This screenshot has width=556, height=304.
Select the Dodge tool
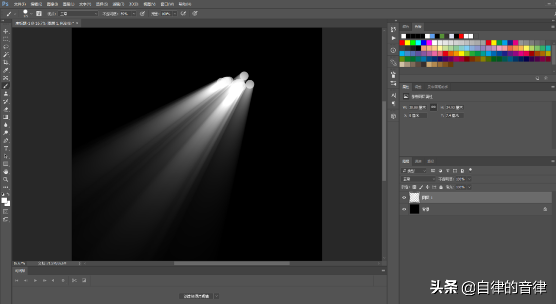click(x=6, y=133)
